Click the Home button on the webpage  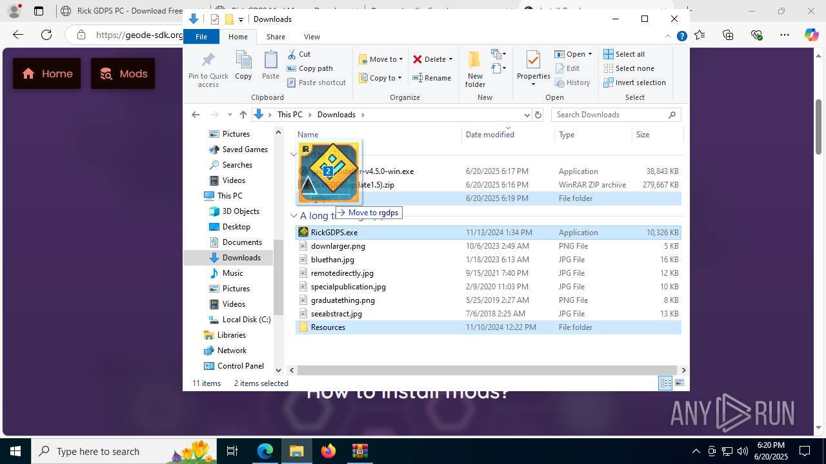click(47, 73)
